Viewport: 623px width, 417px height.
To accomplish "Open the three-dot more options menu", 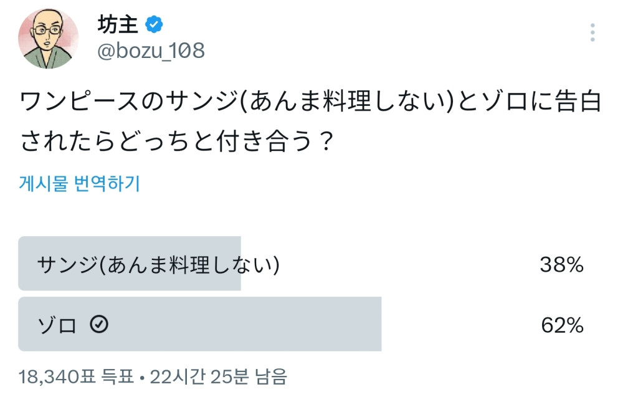I will click(x=592, y=32).
